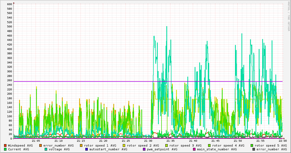Click the orange error_number AVG legend swatch

[x=41, y=145]
